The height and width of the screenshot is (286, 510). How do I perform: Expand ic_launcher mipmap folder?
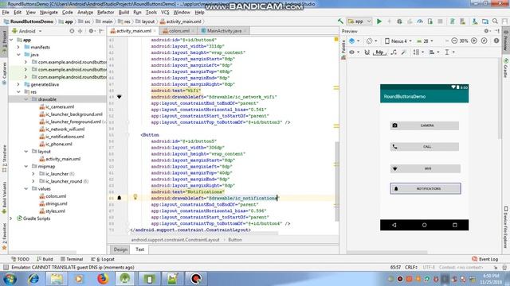coord(33,174)
